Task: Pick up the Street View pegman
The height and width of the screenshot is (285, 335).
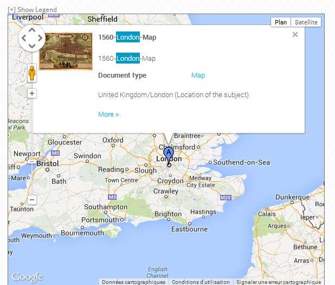Action: 32,73
